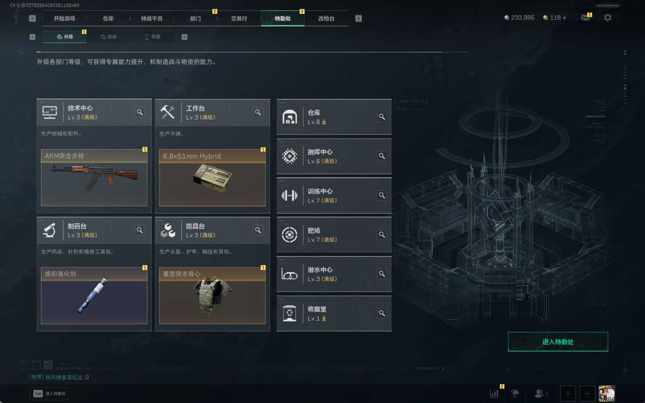Click the statistics bar chart icon
This screenshot has height=403, width=645.
point(494,394)
